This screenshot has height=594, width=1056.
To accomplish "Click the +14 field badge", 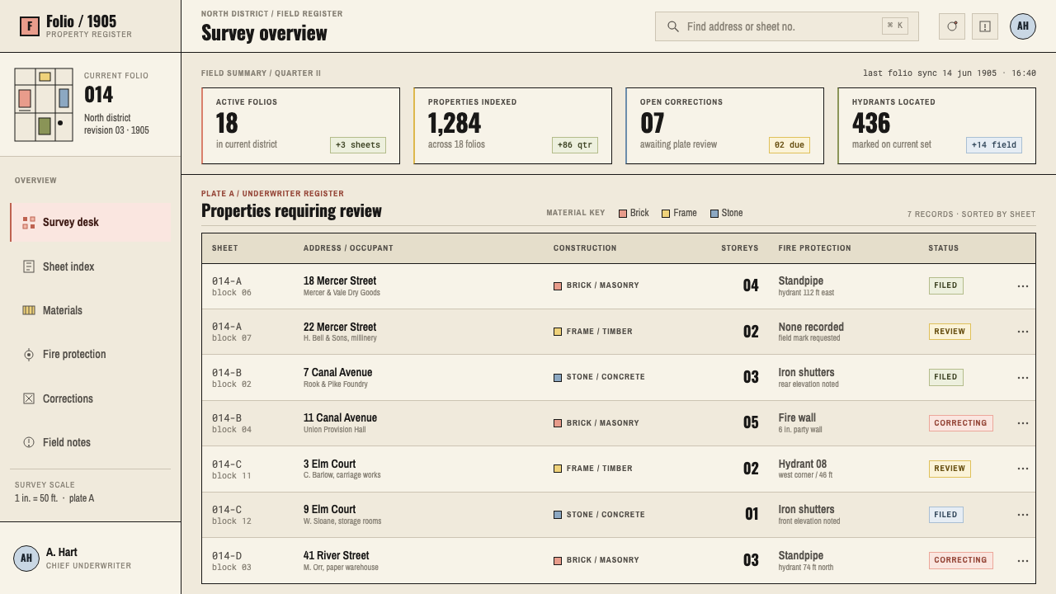I will tap(994, 145).
